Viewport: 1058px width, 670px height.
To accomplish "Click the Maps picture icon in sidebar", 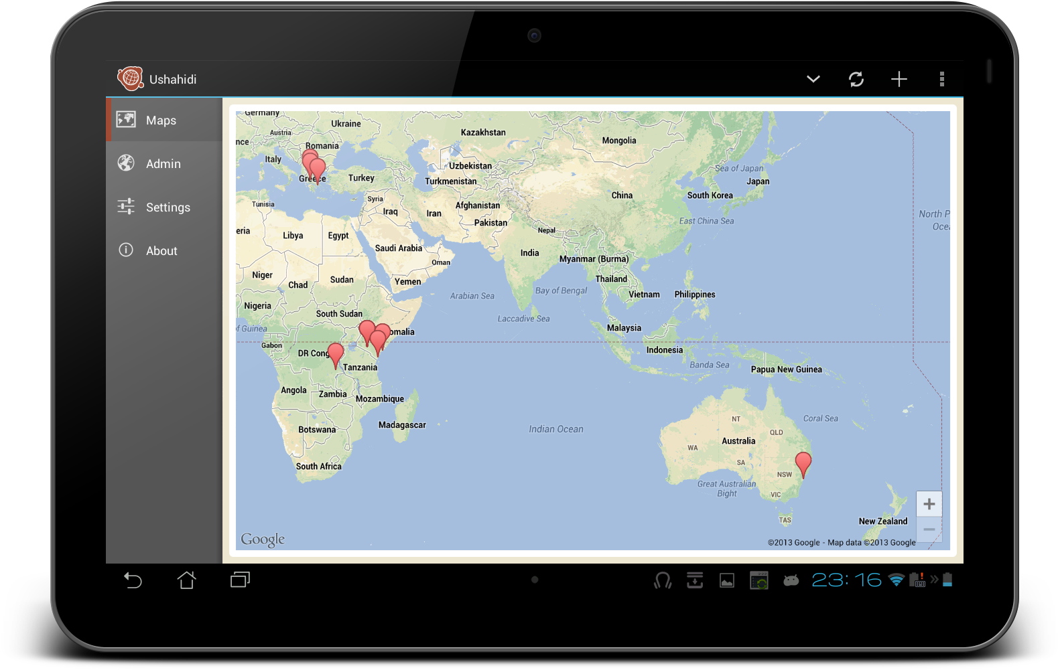I will click(126, 119).
